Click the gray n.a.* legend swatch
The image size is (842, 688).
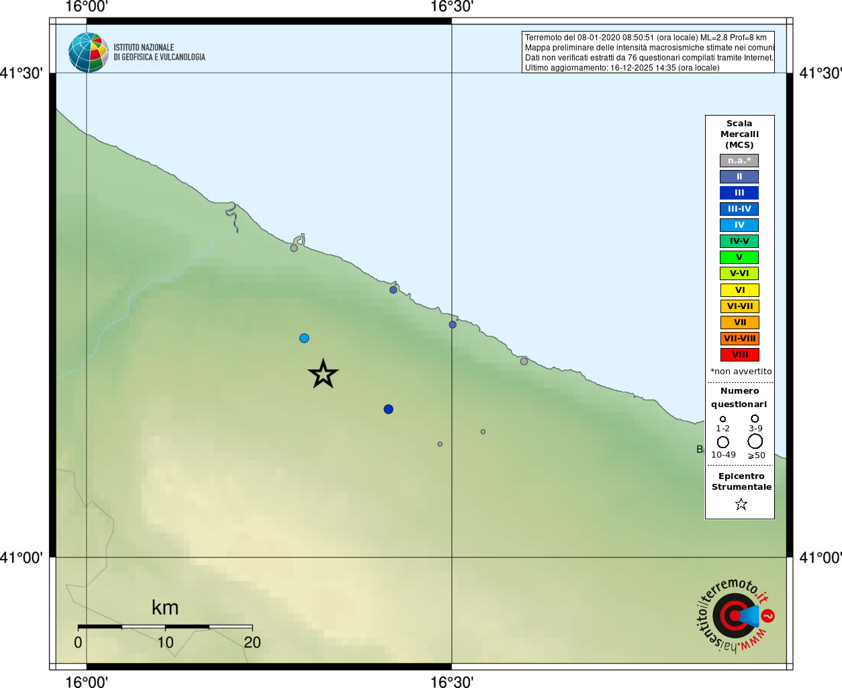click(739, 161)
